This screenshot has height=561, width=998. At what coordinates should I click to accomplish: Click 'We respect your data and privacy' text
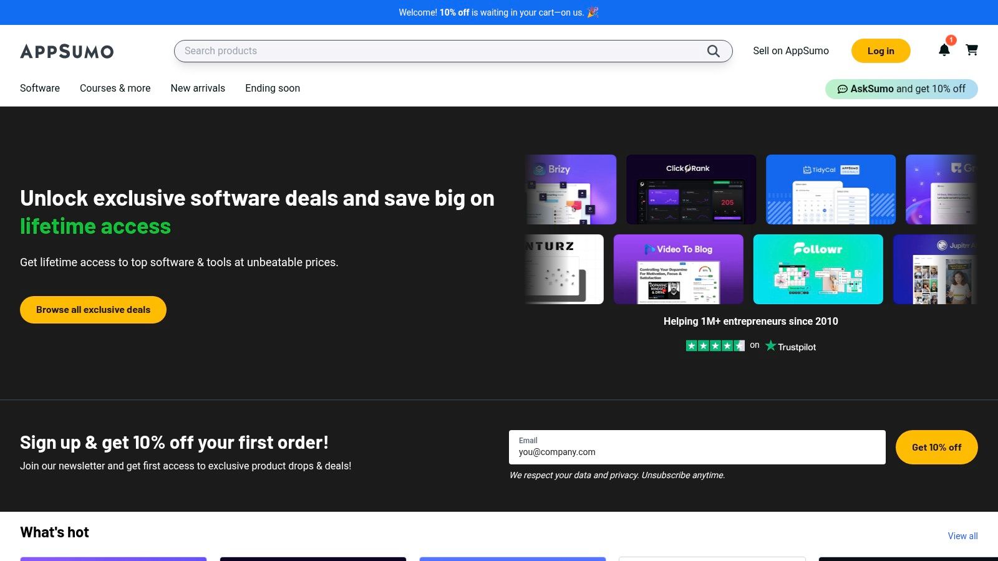617,475
